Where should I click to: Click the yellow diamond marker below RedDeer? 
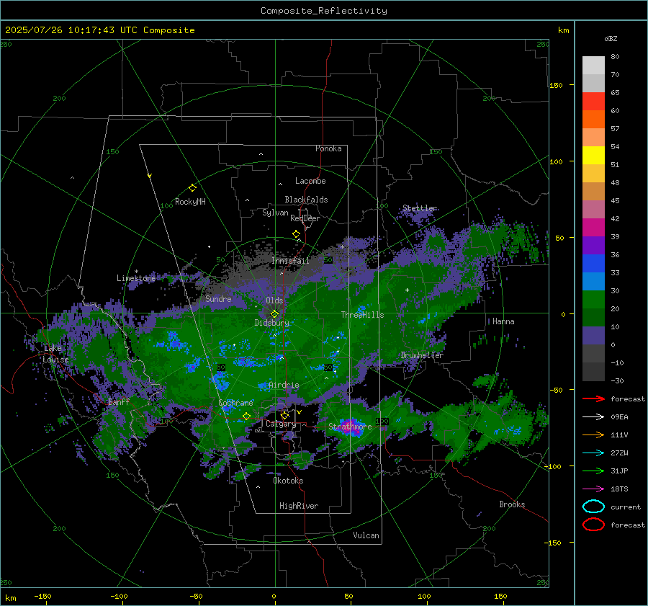click(x=296, y=234)
